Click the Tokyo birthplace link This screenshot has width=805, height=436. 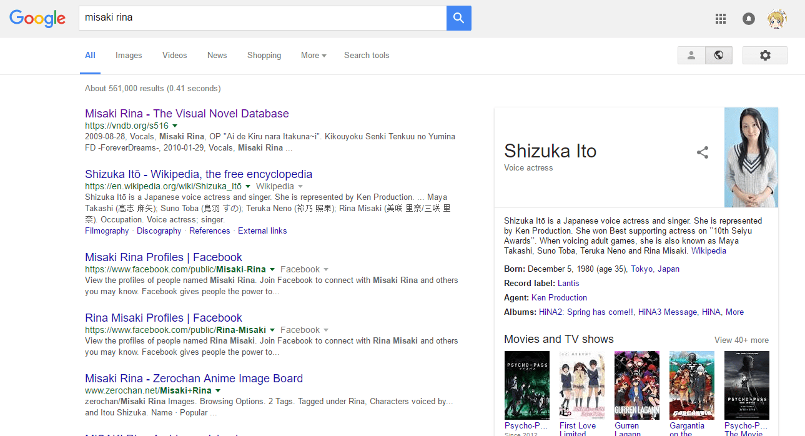pos(641,269)
